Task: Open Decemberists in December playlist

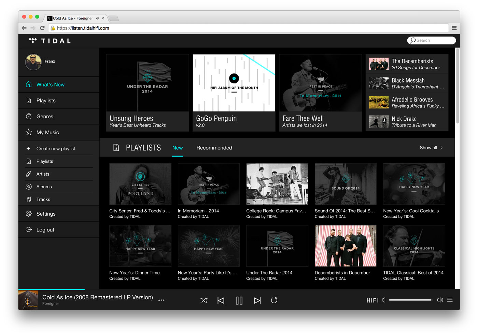Action: coord(346,246)
